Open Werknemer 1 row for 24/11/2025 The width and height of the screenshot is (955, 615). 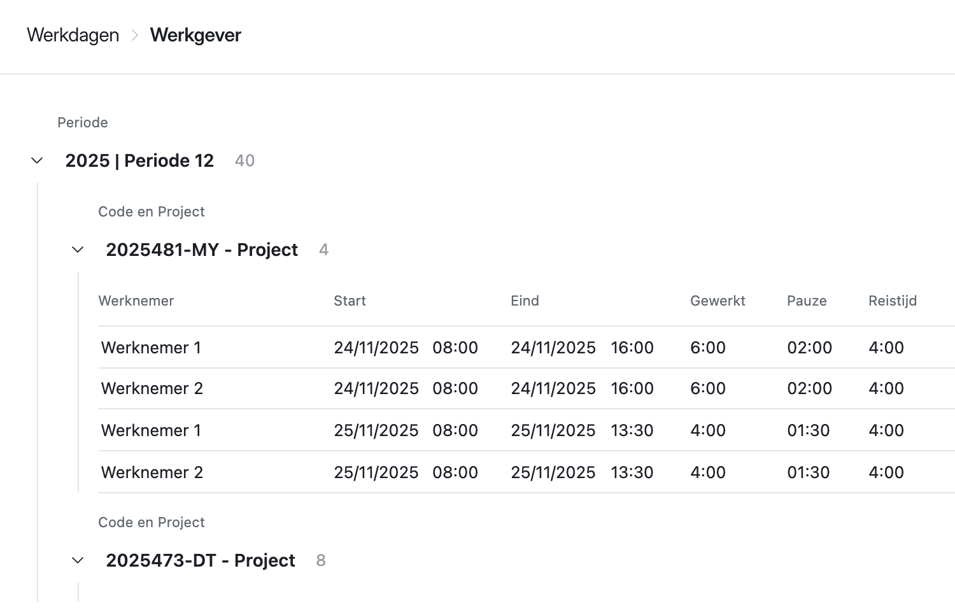[151, 348]
